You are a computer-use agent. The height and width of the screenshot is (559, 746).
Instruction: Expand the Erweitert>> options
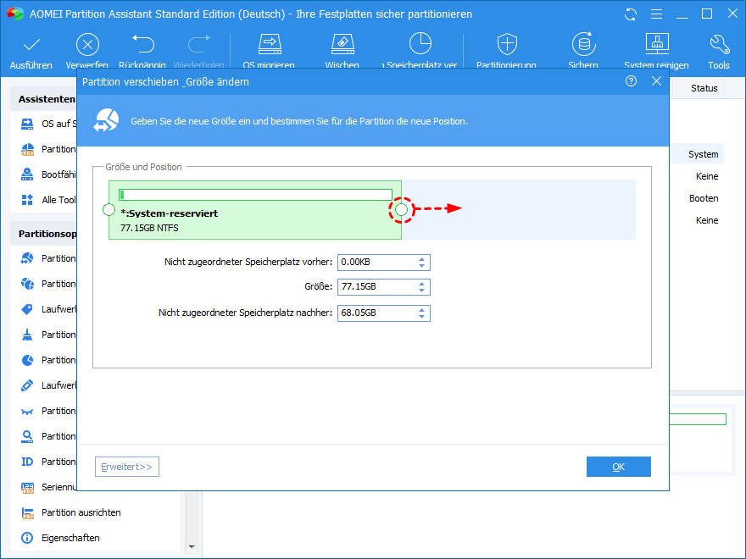point(127,467)
